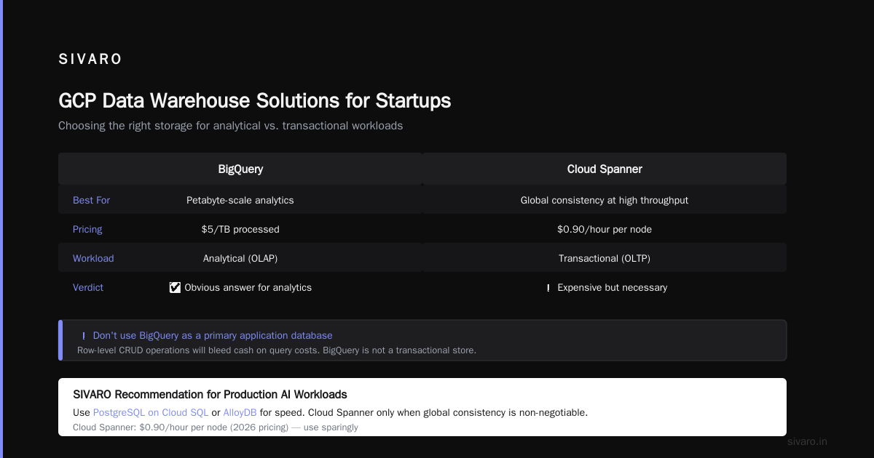Click the BigQuery column header
The width and height of the screenshot is (874, 458).
pyautogui.click(x=240, y=169)
